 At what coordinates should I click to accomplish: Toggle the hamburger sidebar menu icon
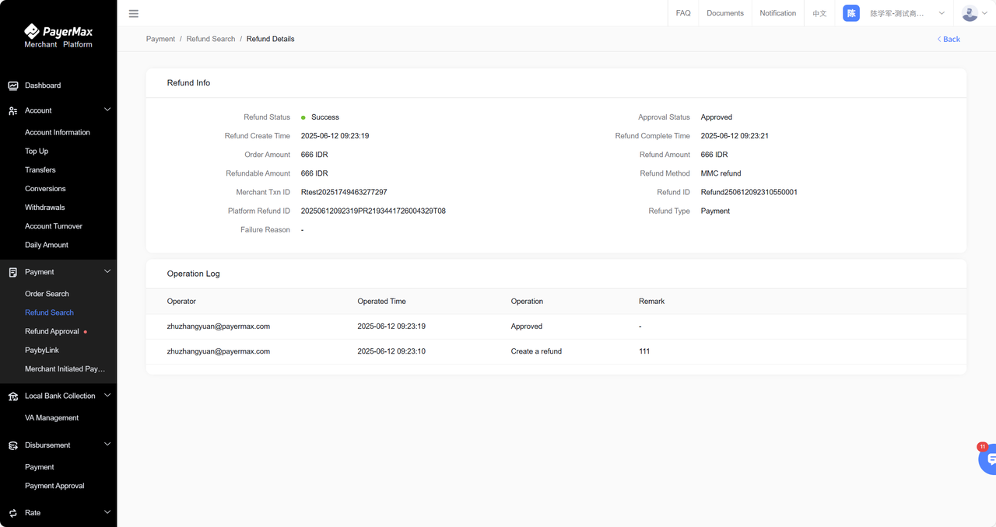134,13
